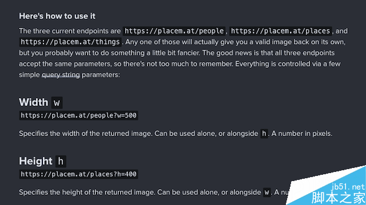The height and width of the screenshot is (205, 366).
Task: Click the https://placem.at/people endpoint code
Action: tap(174, 31)
